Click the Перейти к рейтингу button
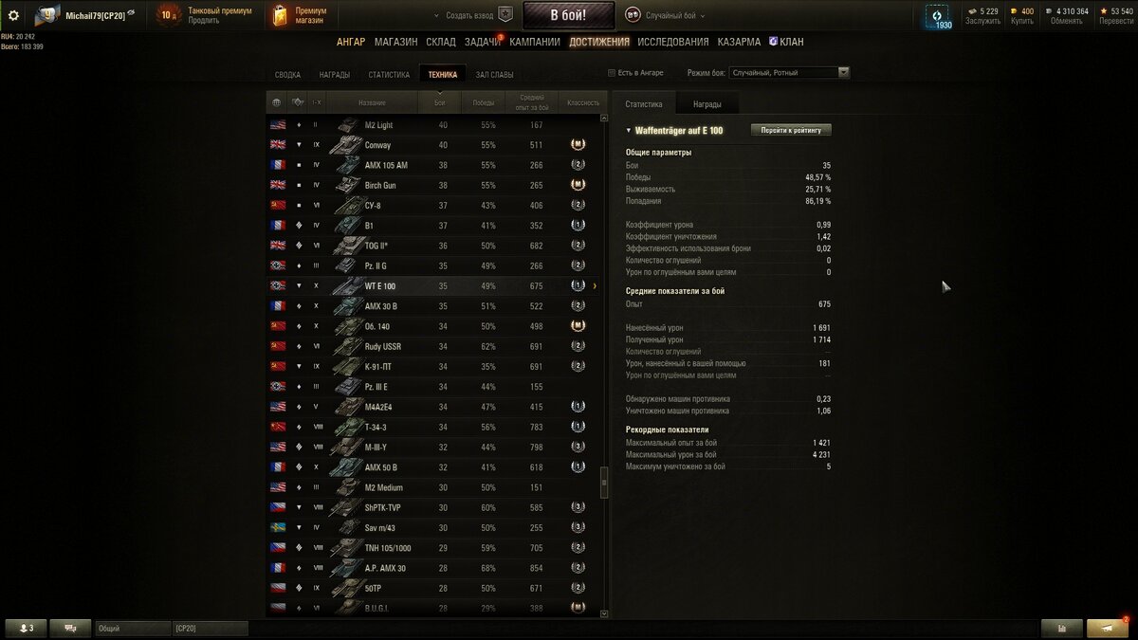The height and width of the screenshot is (640, 1138). [791, 130]
